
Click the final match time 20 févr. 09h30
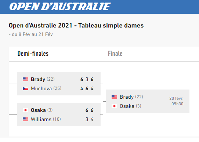point(176,101)
